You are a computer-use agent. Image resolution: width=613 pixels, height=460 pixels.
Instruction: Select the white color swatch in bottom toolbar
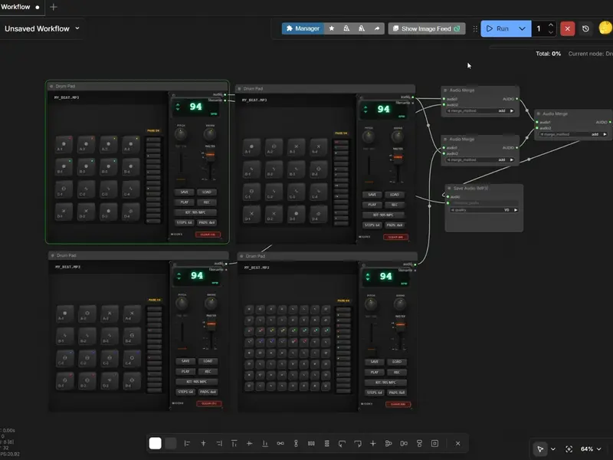156,443
